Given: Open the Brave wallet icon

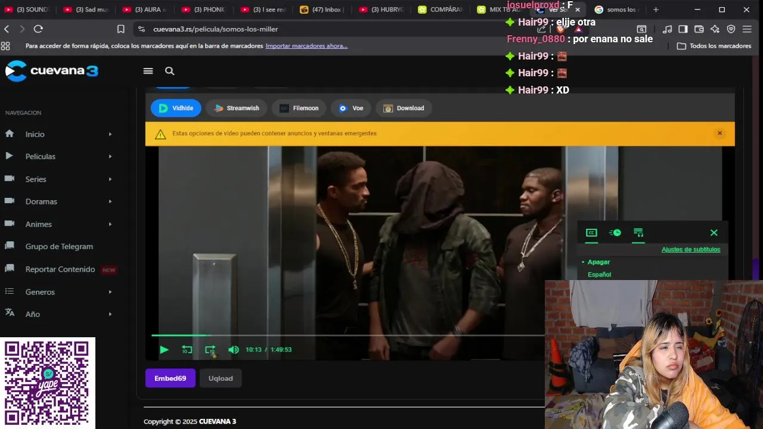Looking at the screenshot, I should [x=699, y=29].
